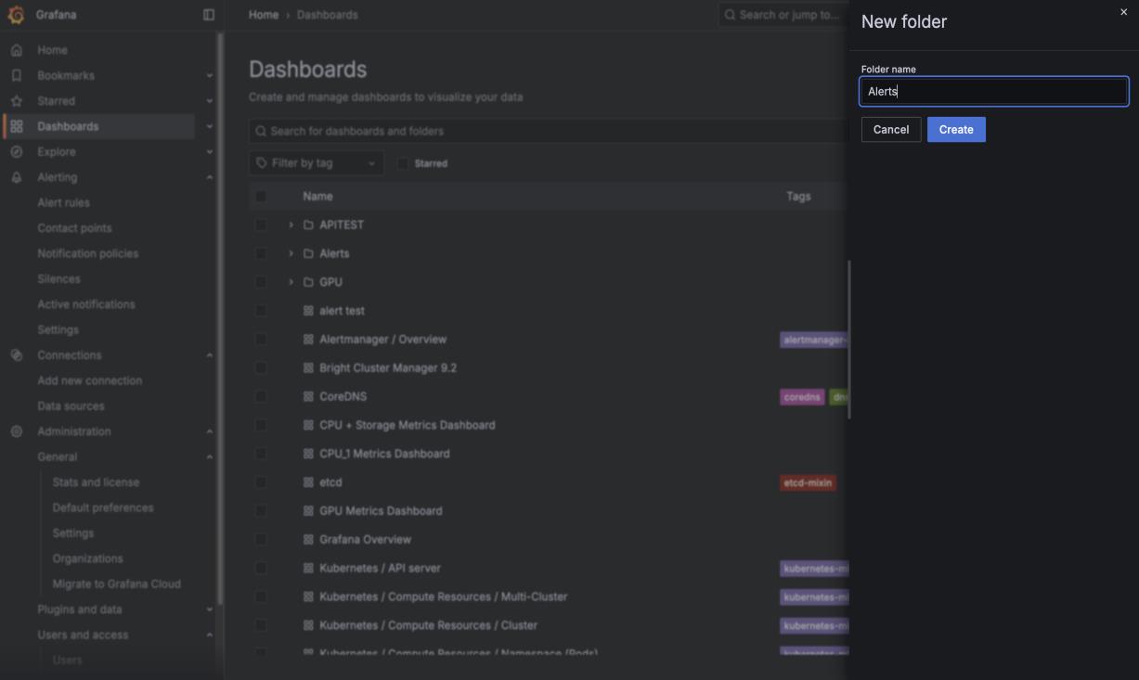Screen dimensions: 1139x680
Task: Click the Search for dashboards and folders field
Action: (x=549, y=131)
